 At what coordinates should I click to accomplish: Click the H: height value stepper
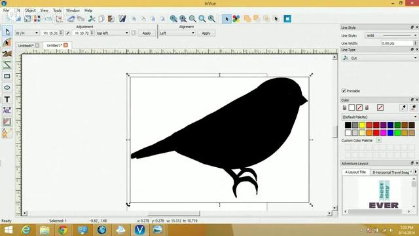[92, 33]
